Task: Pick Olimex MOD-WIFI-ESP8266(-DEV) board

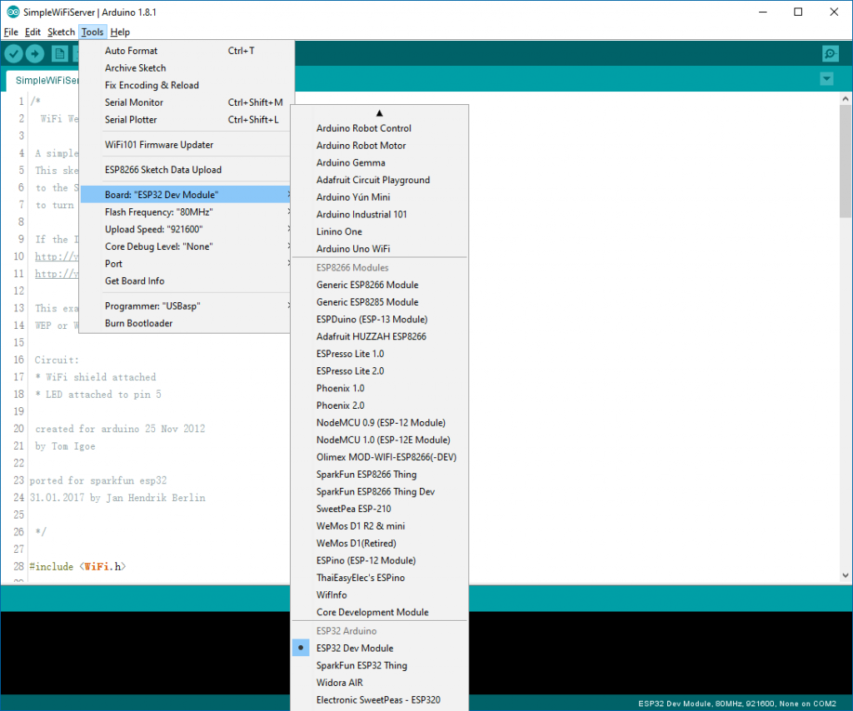Action: tap(380, 457)
